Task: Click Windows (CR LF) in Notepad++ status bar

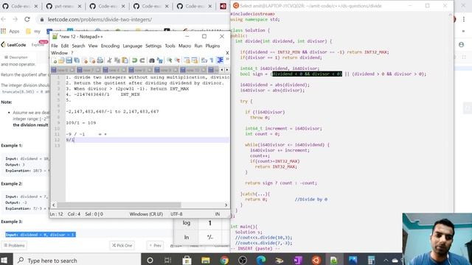Action: coord(146,214)
